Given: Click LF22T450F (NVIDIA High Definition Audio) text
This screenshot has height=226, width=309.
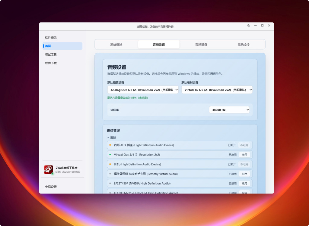Looking at the screenshot, I should (142, 183).
